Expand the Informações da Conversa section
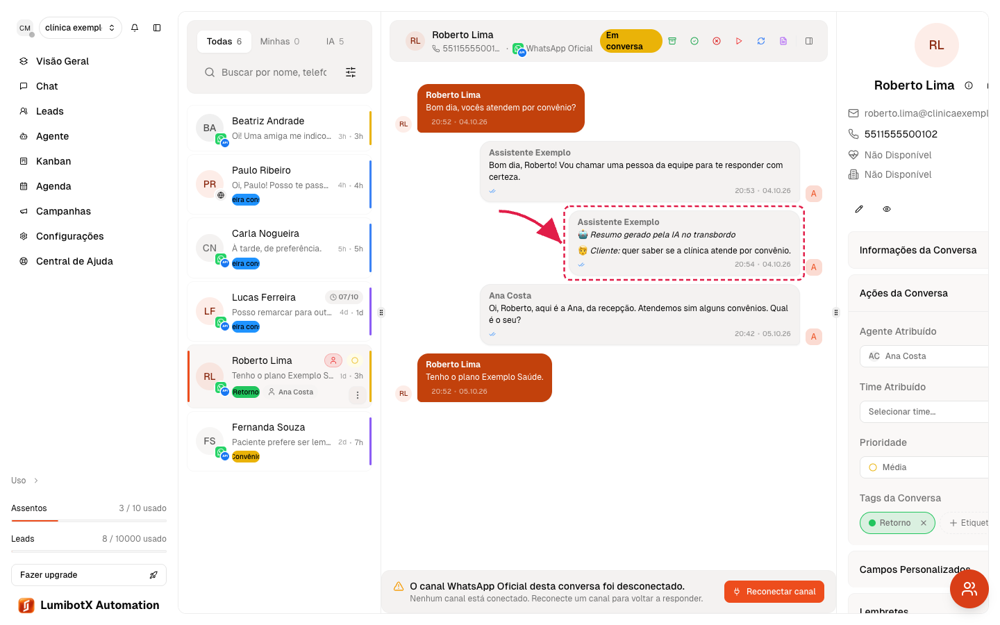1000x625 pixels. point(918,250)
